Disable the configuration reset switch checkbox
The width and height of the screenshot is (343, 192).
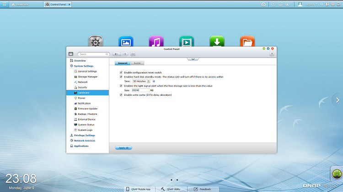(121, 73)
